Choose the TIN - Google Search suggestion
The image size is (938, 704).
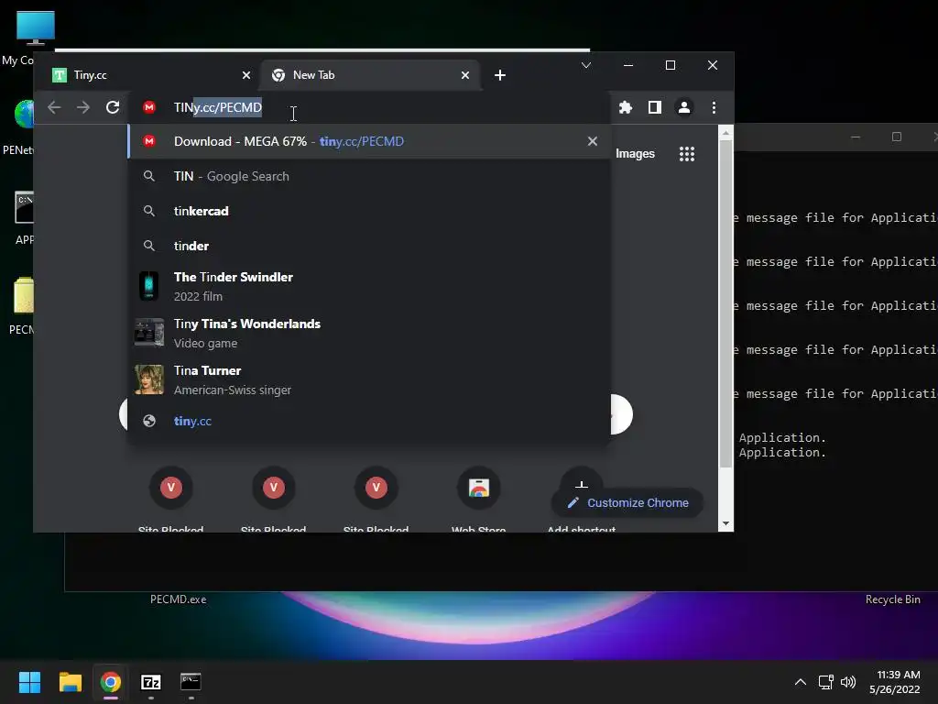point(370,176)
